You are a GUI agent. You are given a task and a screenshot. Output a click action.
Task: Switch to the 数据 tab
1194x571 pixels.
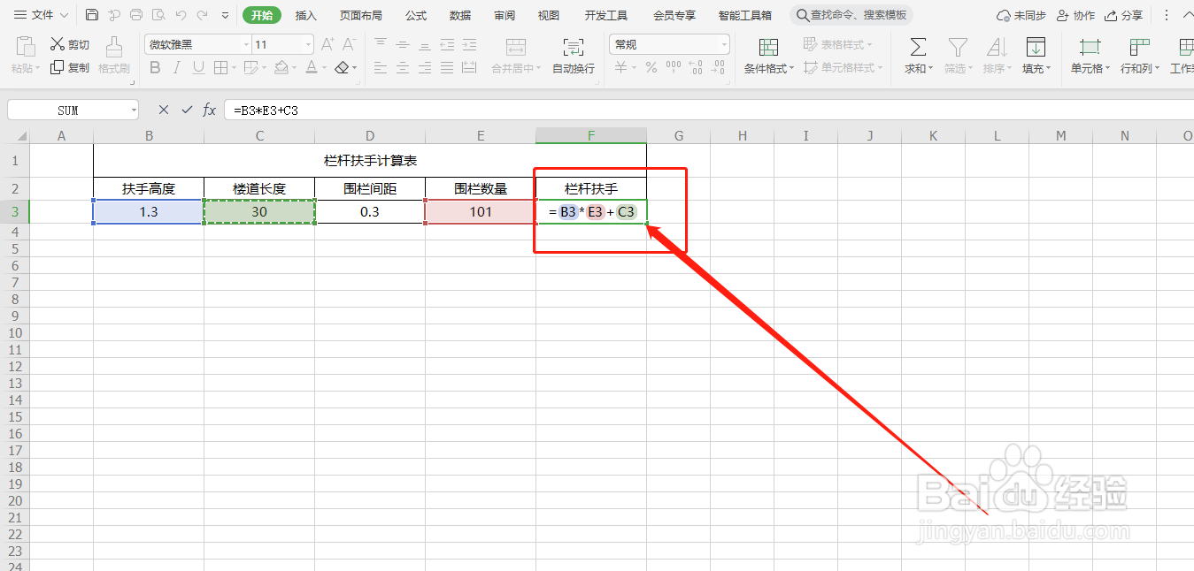tap(460, 15)
